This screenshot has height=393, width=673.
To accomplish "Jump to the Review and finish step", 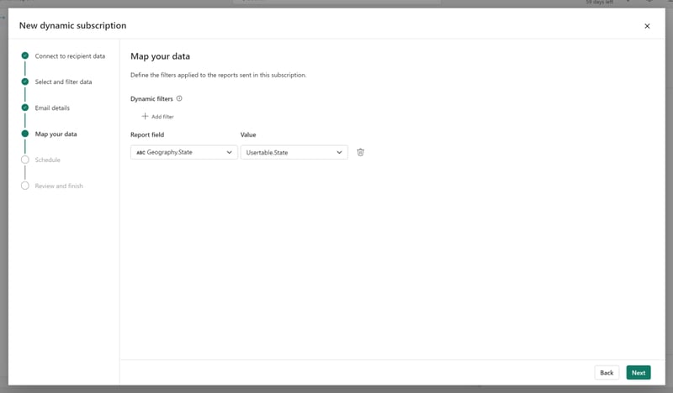I will point(59,186).
